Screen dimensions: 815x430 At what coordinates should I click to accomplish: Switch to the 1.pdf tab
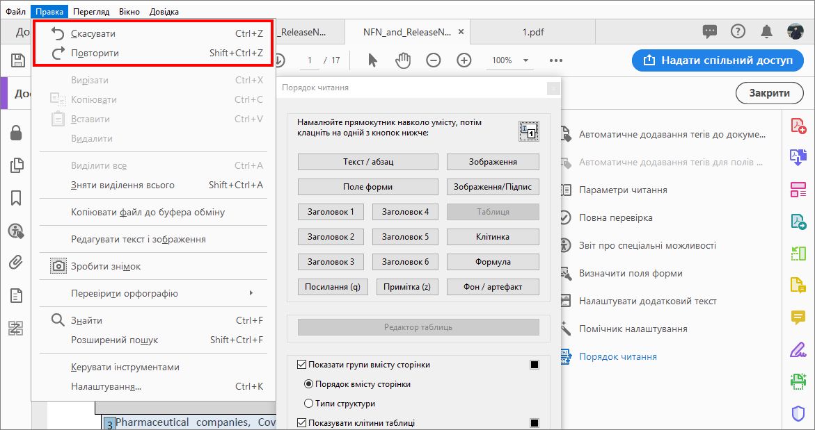(533, 32)
